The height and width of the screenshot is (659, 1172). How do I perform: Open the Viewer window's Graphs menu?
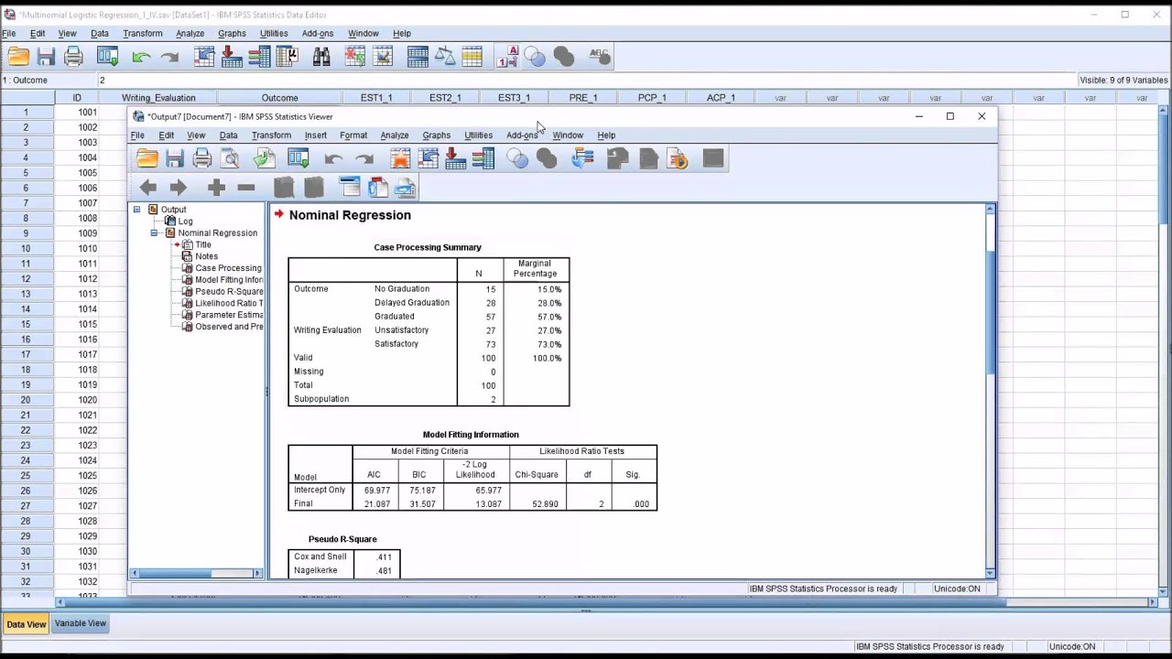436,135
